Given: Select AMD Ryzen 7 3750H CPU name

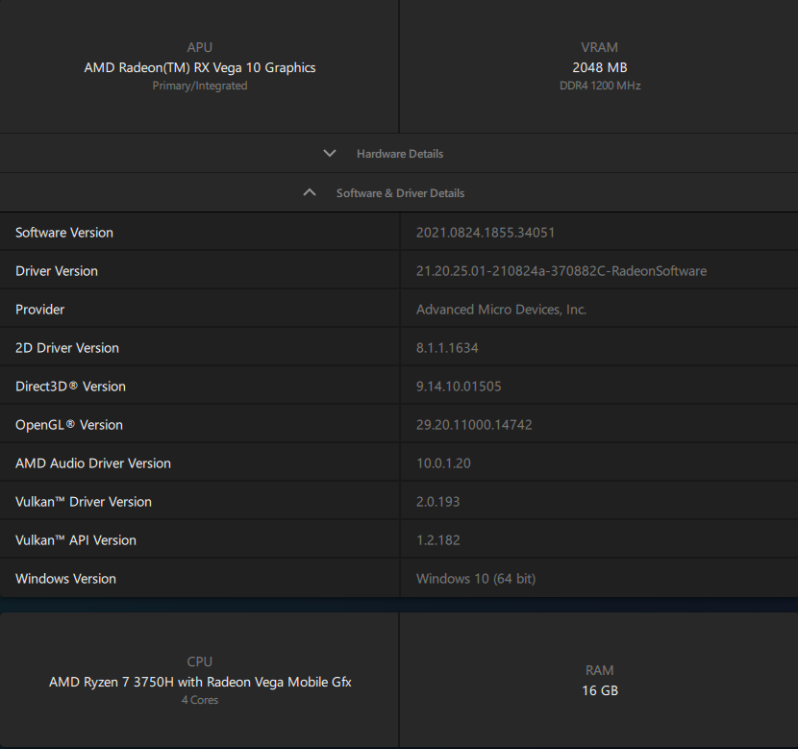Looking at the screenshot, I should click(200, 682).
